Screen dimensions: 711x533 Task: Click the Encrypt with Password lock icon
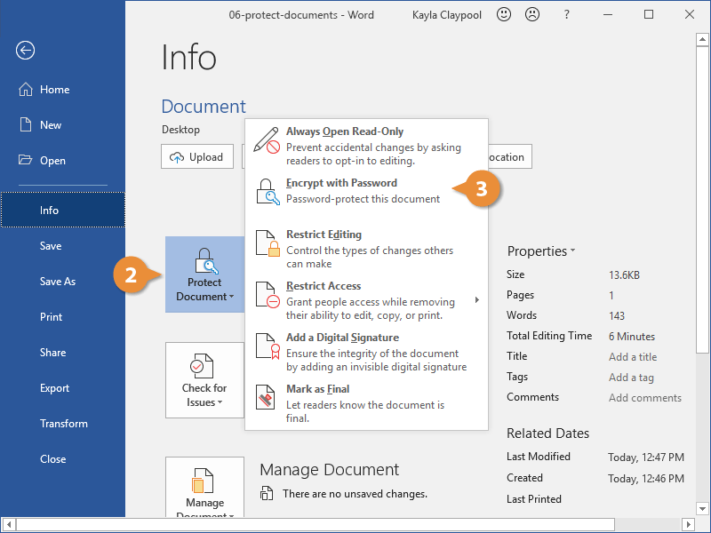click(267, 191)
